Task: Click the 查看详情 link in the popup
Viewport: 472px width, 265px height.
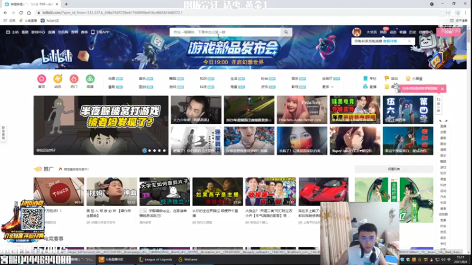Action: (x=390, y=41)
